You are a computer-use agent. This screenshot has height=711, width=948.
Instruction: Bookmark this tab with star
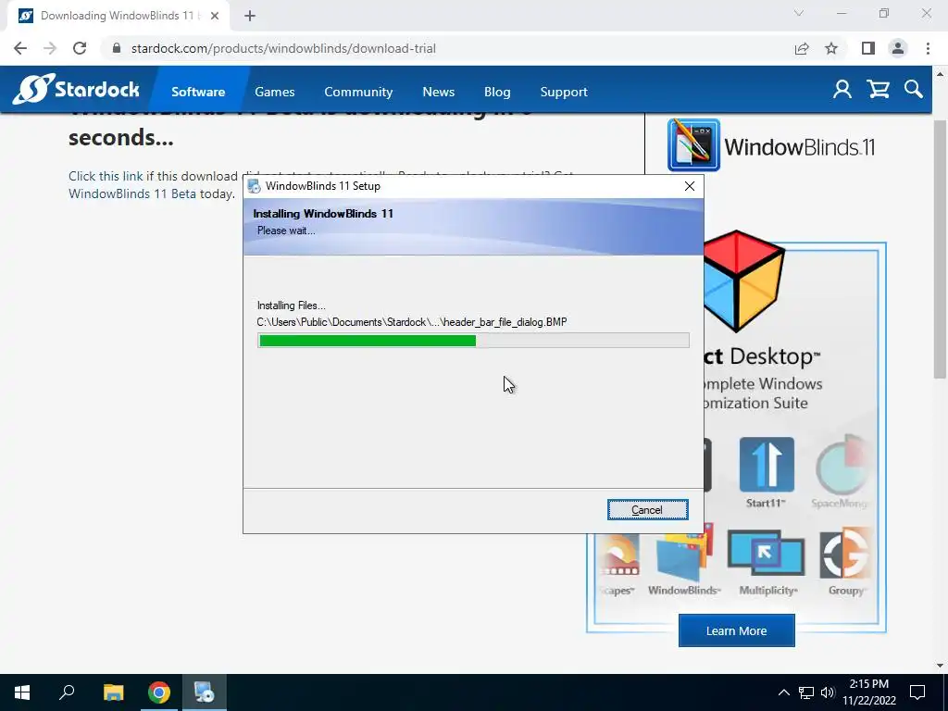pyautogui.click(x=831, y=48)
